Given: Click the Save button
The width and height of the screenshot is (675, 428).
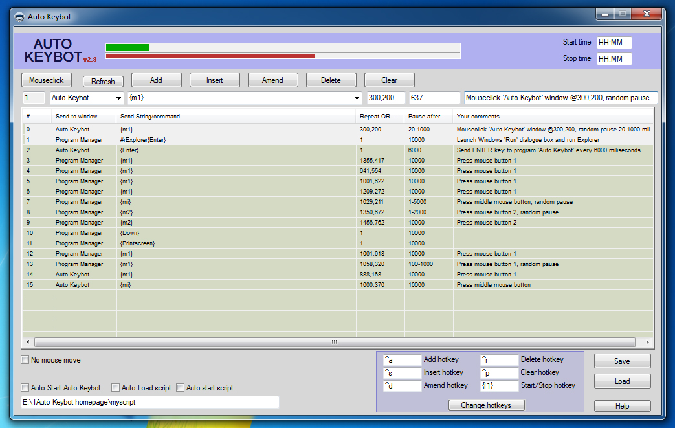Looking at the screenshot, I should [622, 361].
